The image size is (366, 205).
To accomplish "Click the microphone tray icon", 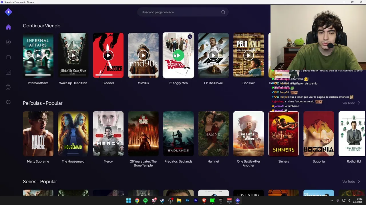I will pyautogui.click(x=338, y=200).
